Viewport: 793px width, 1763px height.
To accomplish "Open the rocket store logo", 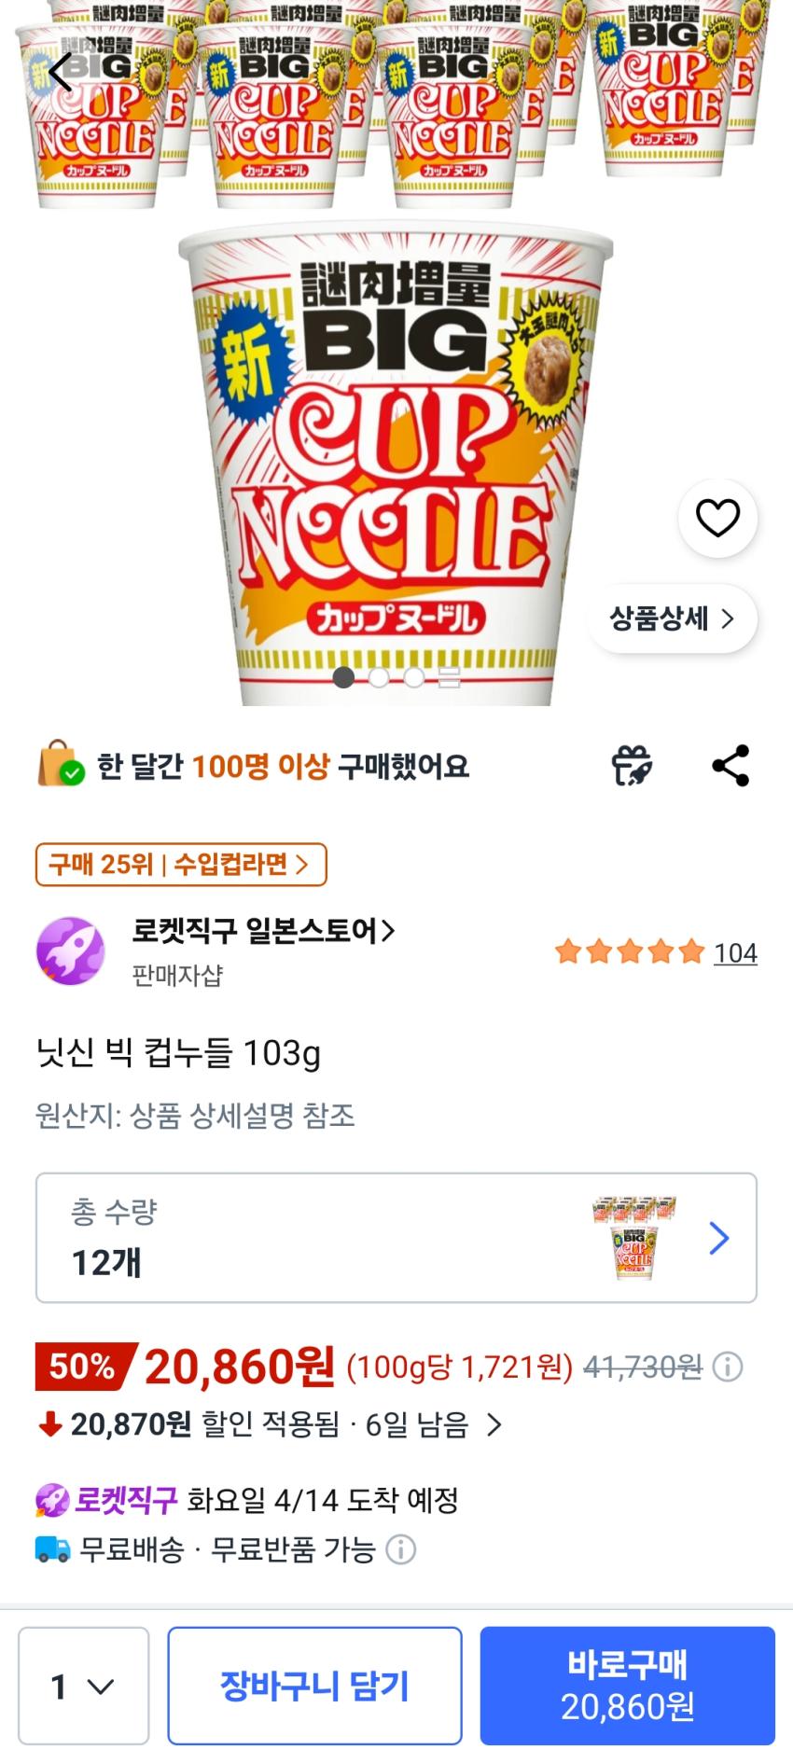I will 70,951.
